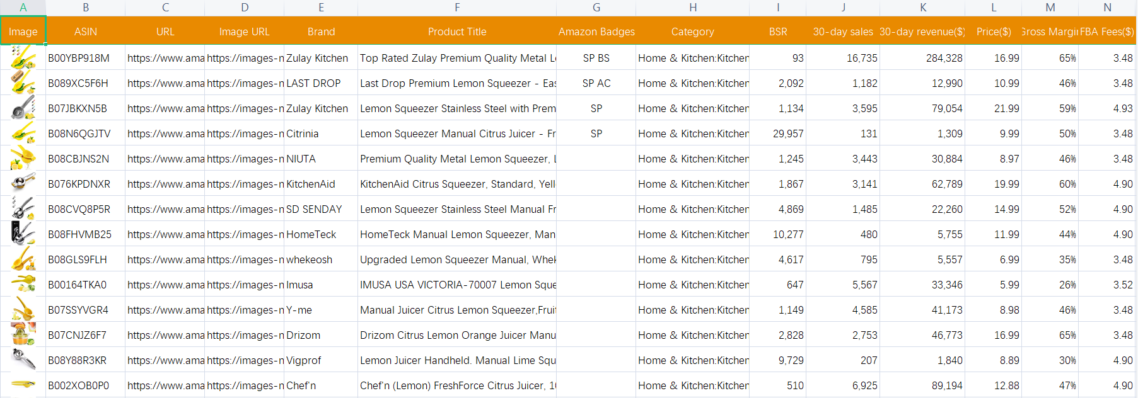The width and height of the screenshot is (1138, 398).
Task: Open the image URL in the Citrinia row
Action: tap(245, 134)
